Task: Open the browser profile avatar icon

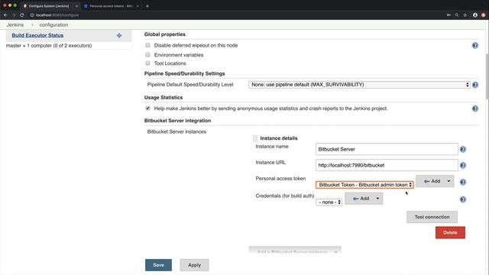Action: coord(475,15)
